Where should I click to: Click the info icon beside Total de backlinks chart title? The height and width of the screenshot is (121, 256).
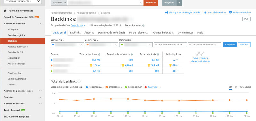pyautogui.click(x=79, y=82)
